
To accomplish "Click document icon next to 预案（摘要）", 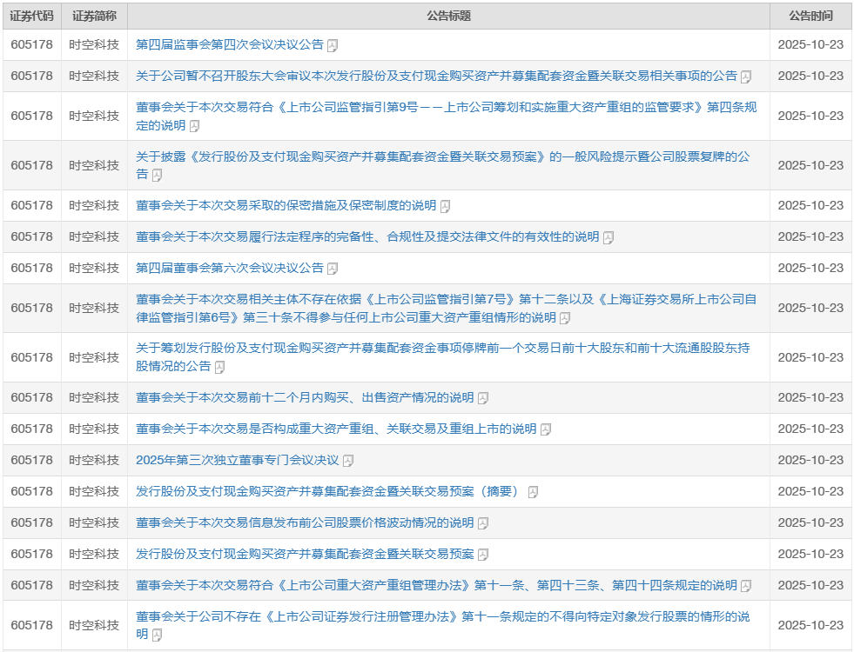I will pos(533,492).
